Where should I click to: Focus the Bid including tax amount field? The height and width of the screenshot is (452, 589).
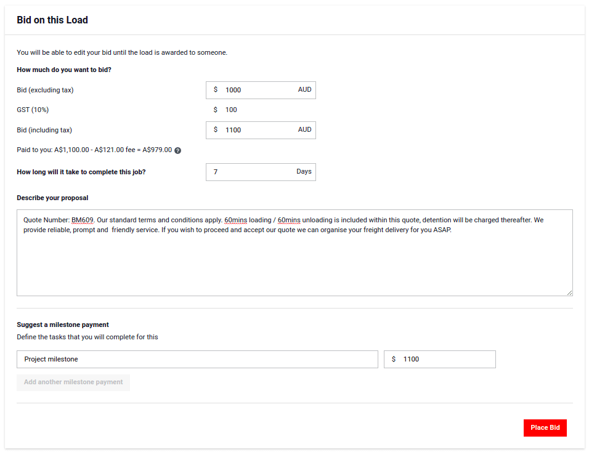261,130
